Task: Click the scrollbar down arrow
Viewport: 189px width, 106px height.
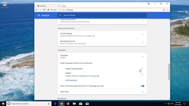Action: click(x=169, y=99)
